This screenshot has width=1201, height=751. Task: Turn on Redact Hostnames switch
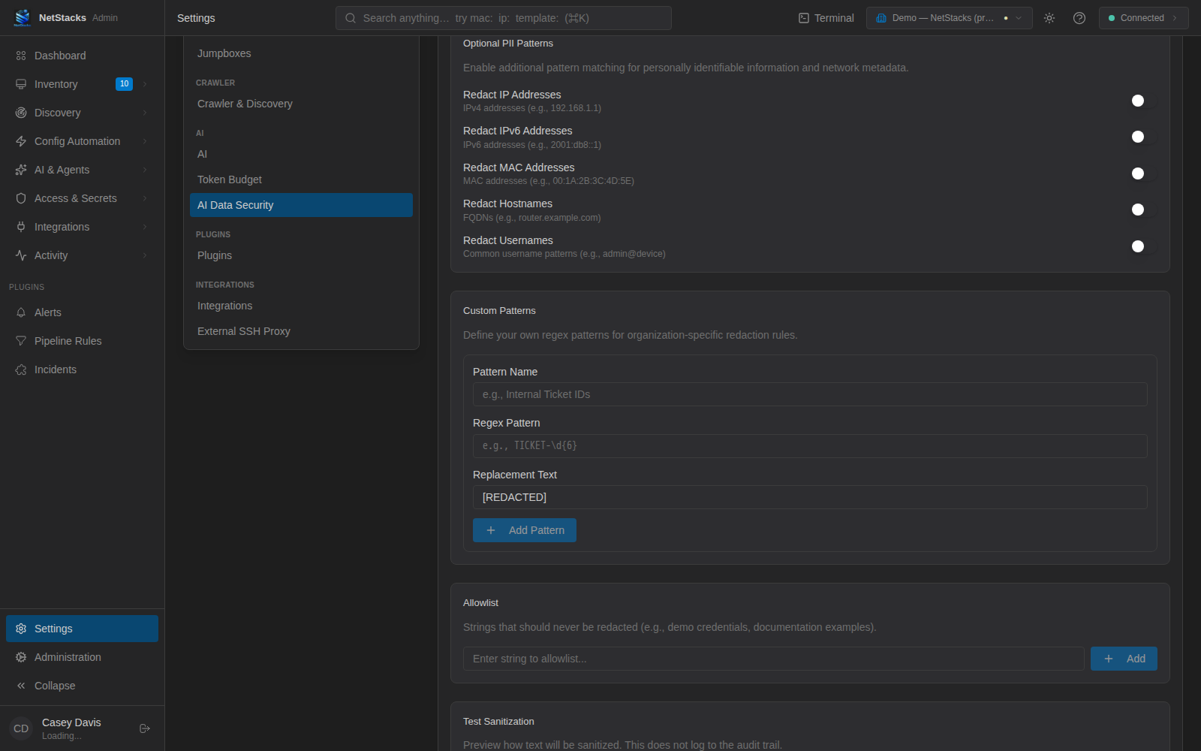(1144, 210)
